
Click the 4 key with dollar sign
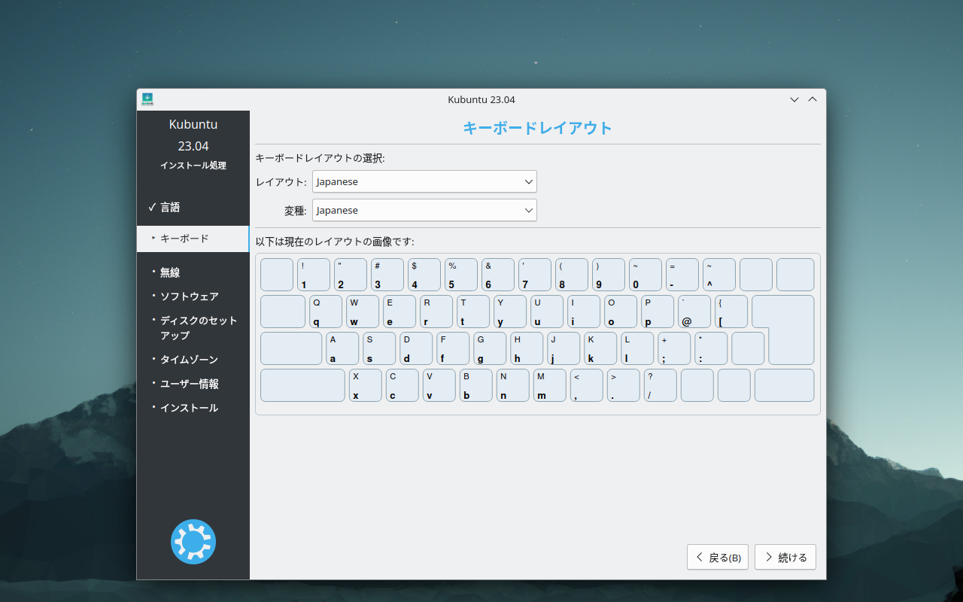424,275
